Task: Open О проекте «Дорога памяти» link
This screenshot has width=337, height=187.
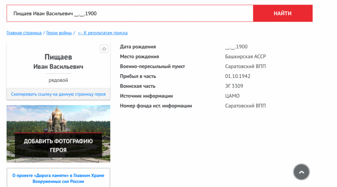Action: (58, 178)
